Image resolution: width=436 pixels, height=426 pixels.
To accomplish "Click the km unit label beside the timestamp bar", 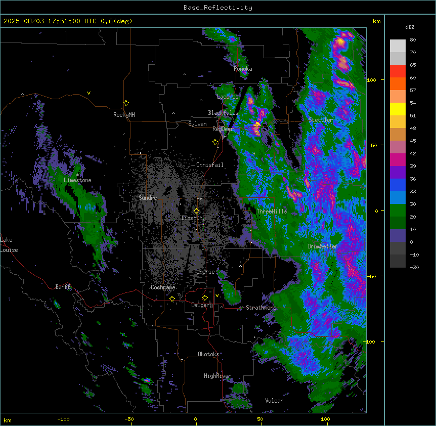I will [x=377, y=21].
